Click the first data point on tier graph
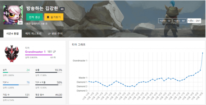The width and height of the screenshot is (206, 105). pos(89,82)
